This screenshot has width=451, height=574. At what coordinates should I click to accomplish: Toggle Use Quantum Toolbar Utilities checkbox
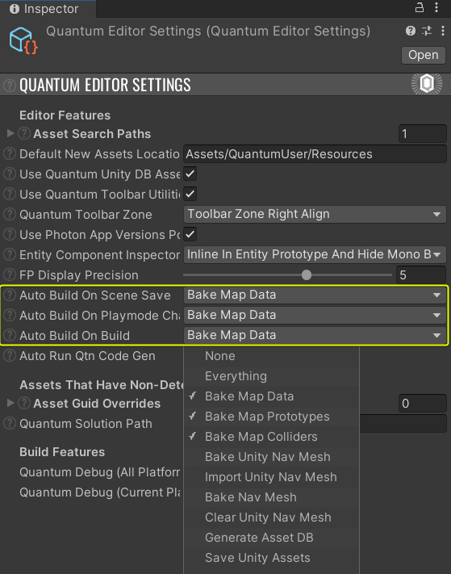tap(190, 194)
